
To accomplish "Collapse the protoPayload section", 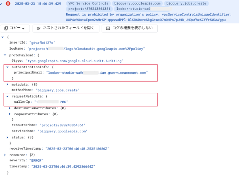I will click(x=5, y=55).
